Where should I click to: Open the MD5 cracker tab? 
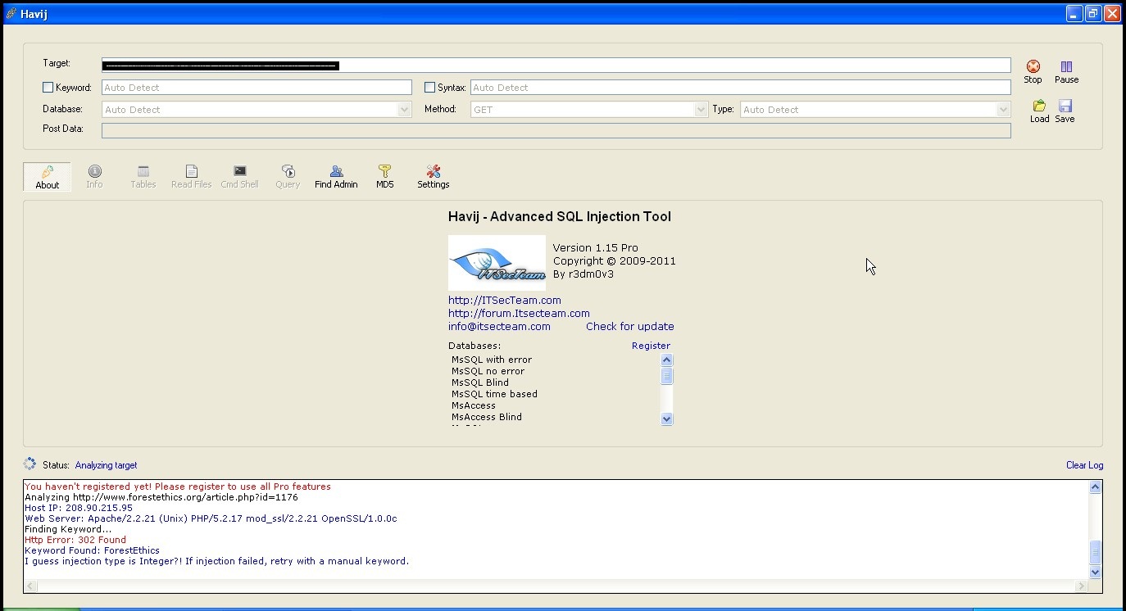[384, 177]
